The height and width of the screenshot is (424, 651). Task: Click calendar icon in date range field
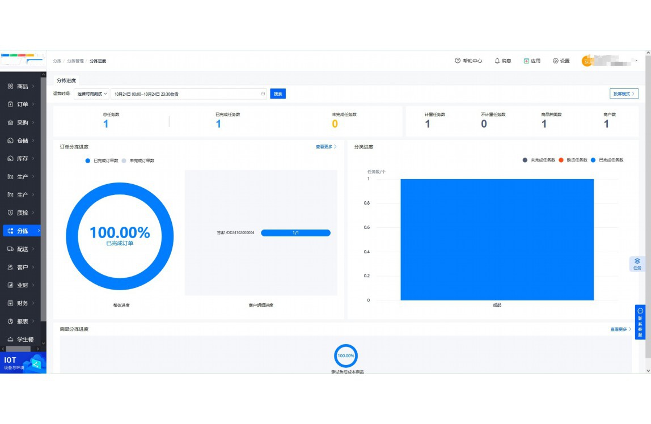(263, 94)
